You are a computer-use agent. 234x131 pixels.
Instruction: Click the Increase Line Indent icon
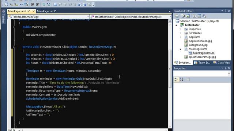coord(38,4)
